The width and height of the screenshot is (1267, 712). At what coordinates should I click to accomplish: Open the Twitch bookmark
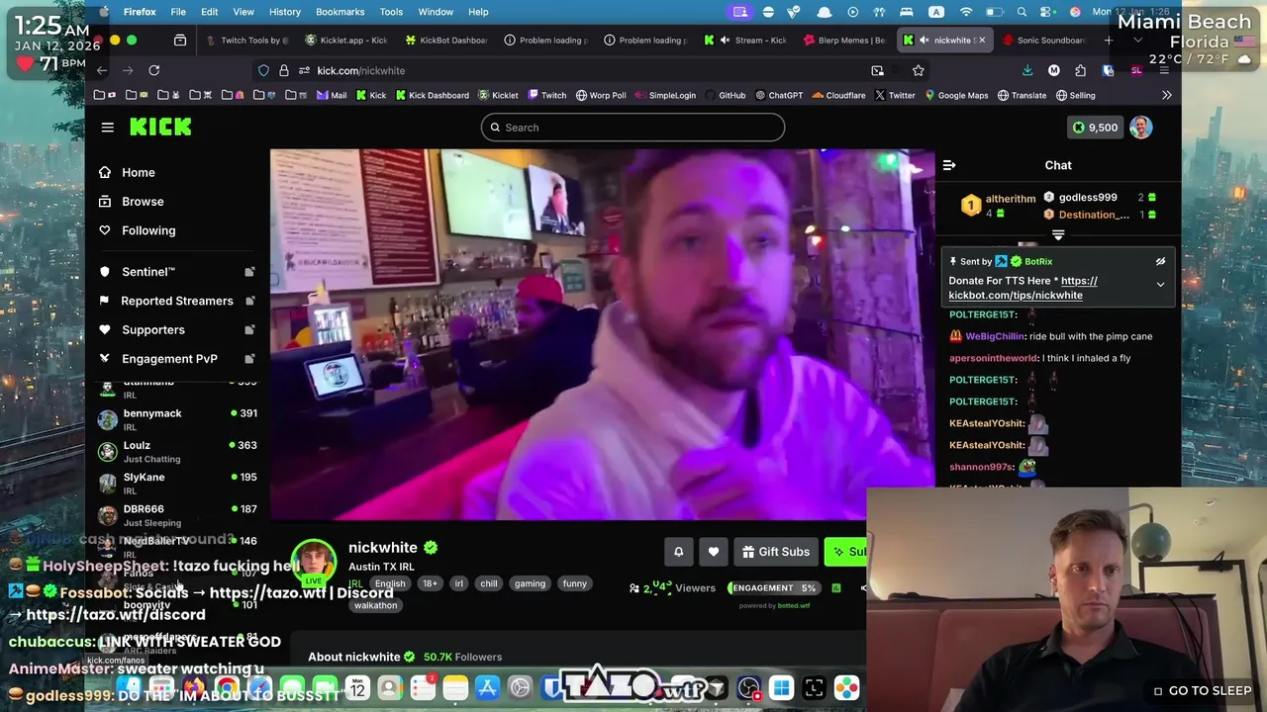(x=547, y=96)
